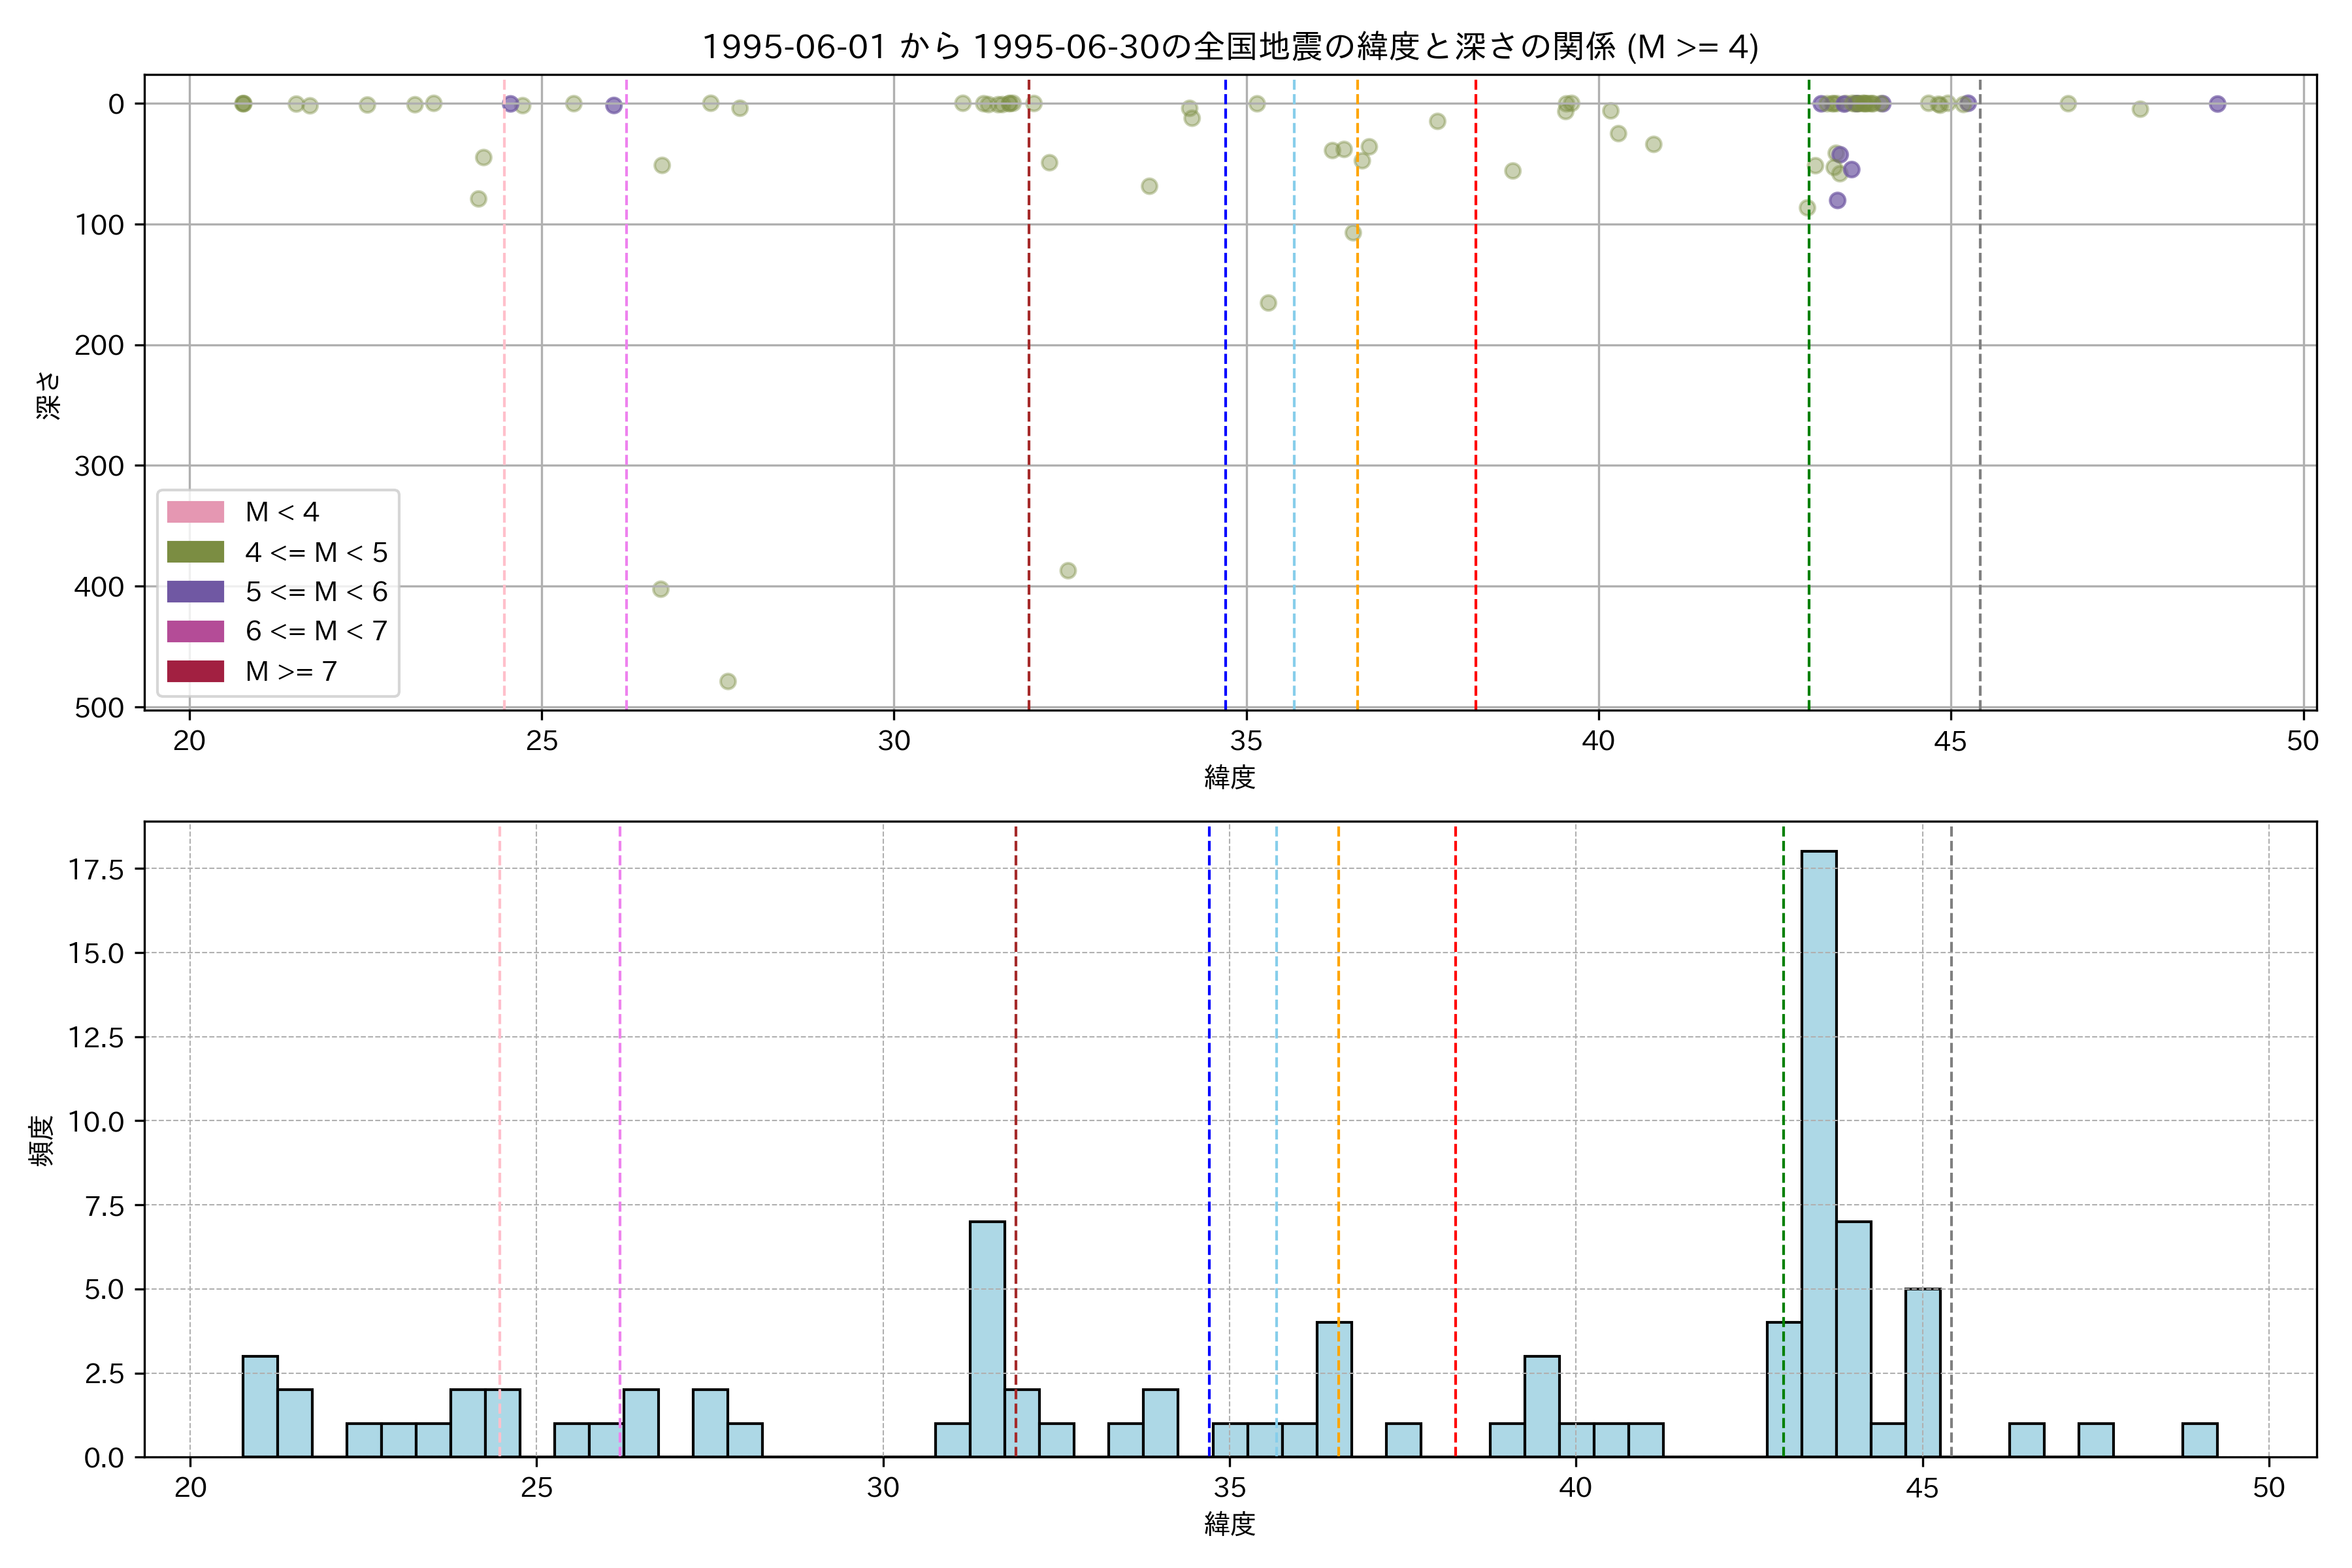
Task: Click the 深さ y-axis label
Action: click(x=48, y=395)
